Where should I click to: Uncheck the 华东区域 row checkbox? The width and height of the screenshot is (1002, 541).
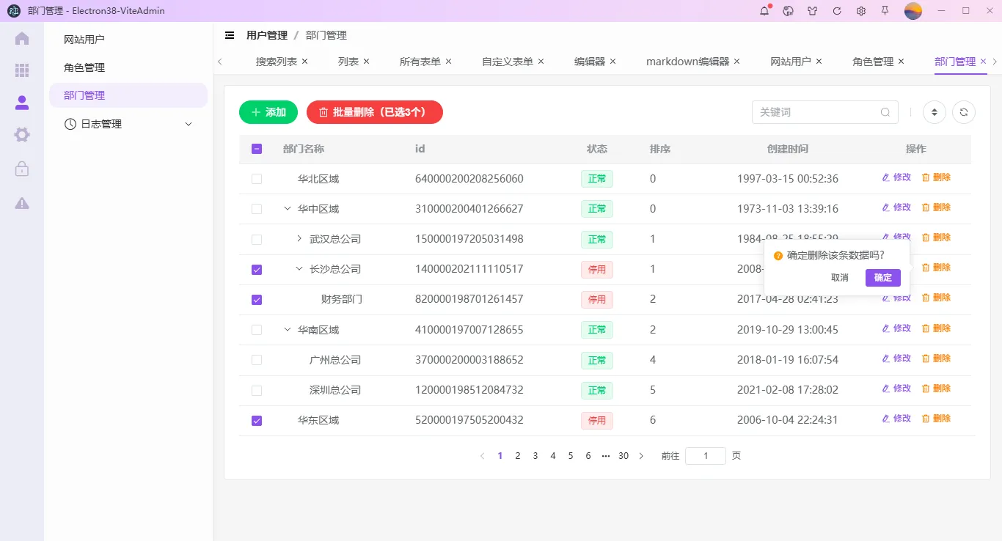pos(257,421)
